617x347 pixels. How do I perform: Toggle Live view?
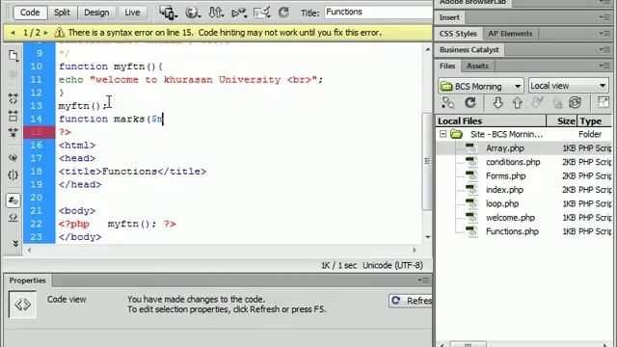tap(132, 13)
